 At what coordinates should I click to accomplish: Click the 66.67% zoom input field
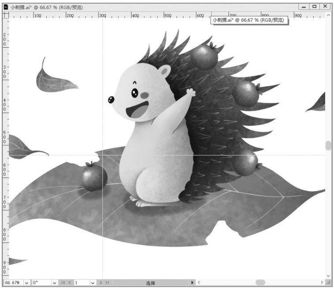coord(13,283)
